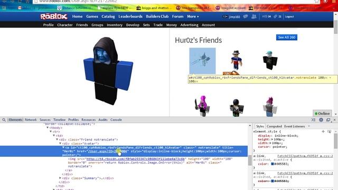Undock DevTools into separate window icon

pos(328,120)
